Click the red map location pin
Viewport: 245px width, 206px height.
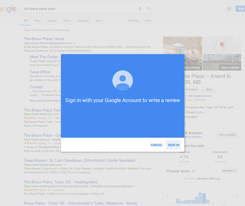(x=221, y=45)
